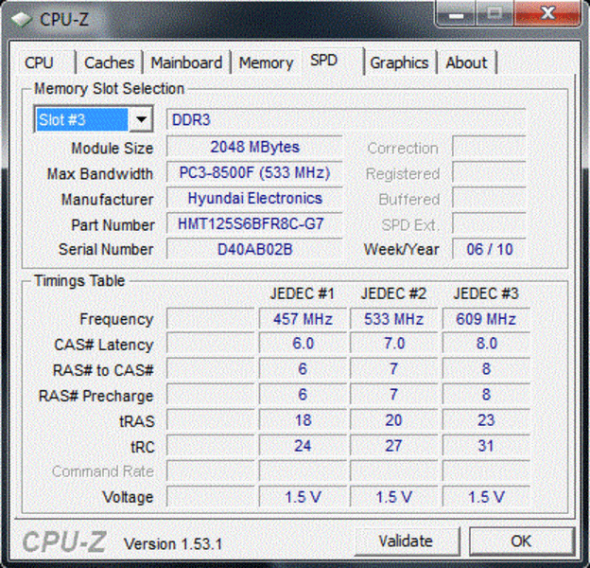
Task: Click the CAS# Latency 7.0 value
Action: pyautogui.click(x=393, y=344)
